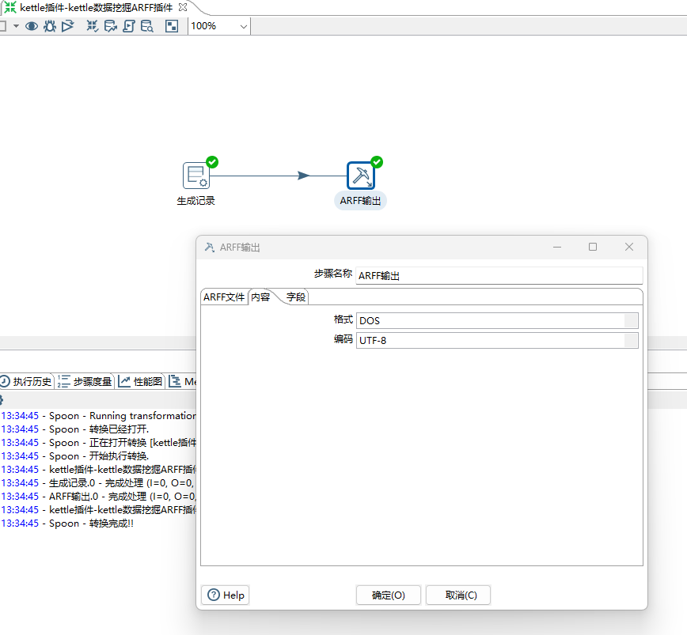Minimize the ARFF输出 dialog
This screenshot has width=687, height=635.
[x=557, y=248]
